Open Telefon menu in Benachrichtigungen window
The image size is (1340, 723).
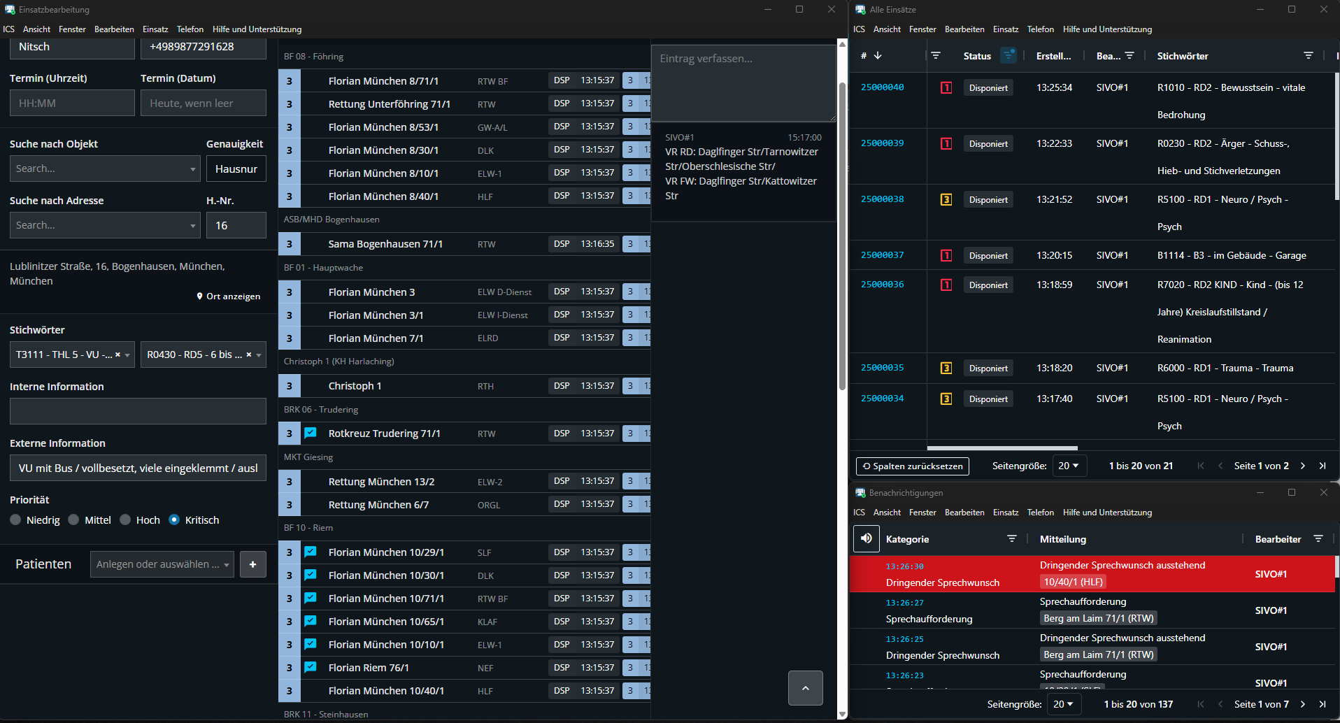pos(1040,513)
